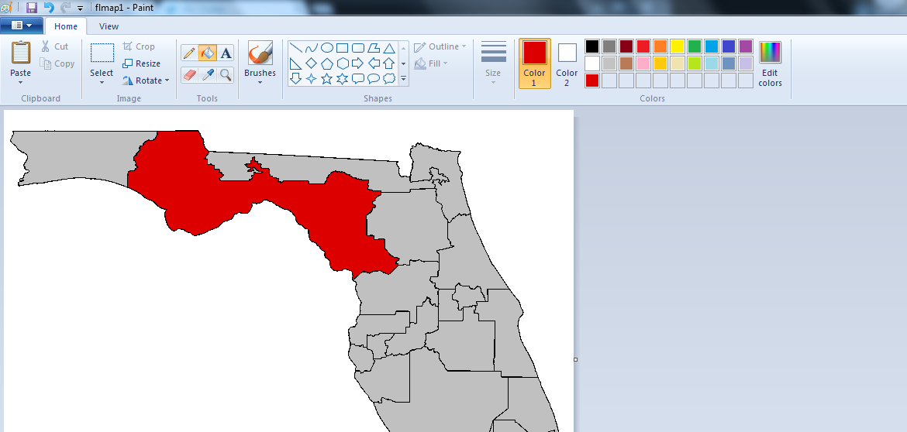Open the Resize dialog
The width and height of the screenshot is (907, 432).
point(142,63)
